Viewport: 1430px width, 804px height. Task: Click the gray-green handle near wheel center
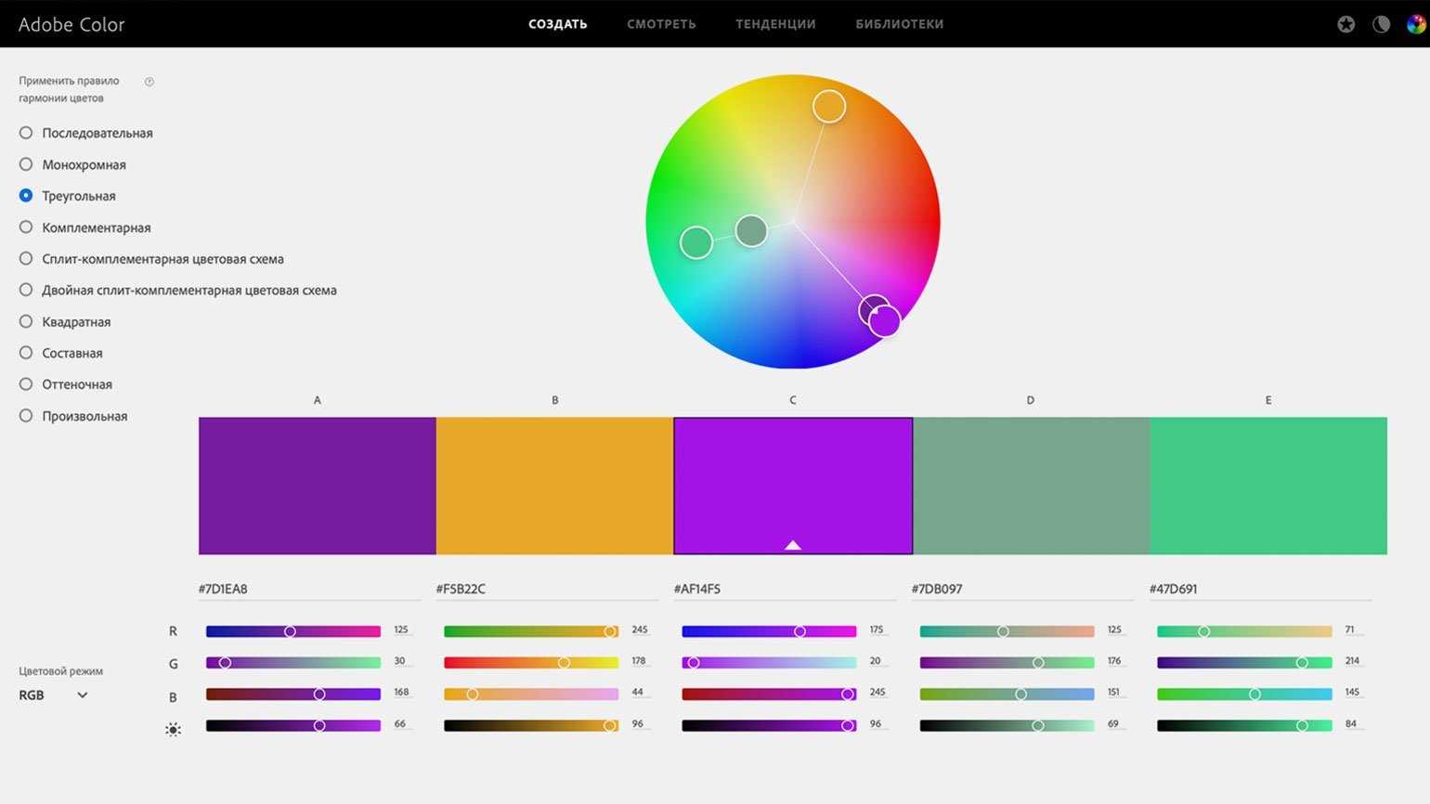pos(751,230)
